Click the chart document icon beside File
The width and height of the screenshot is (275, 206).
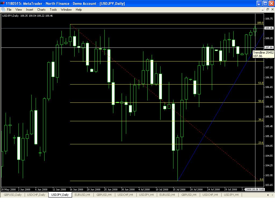3,10
